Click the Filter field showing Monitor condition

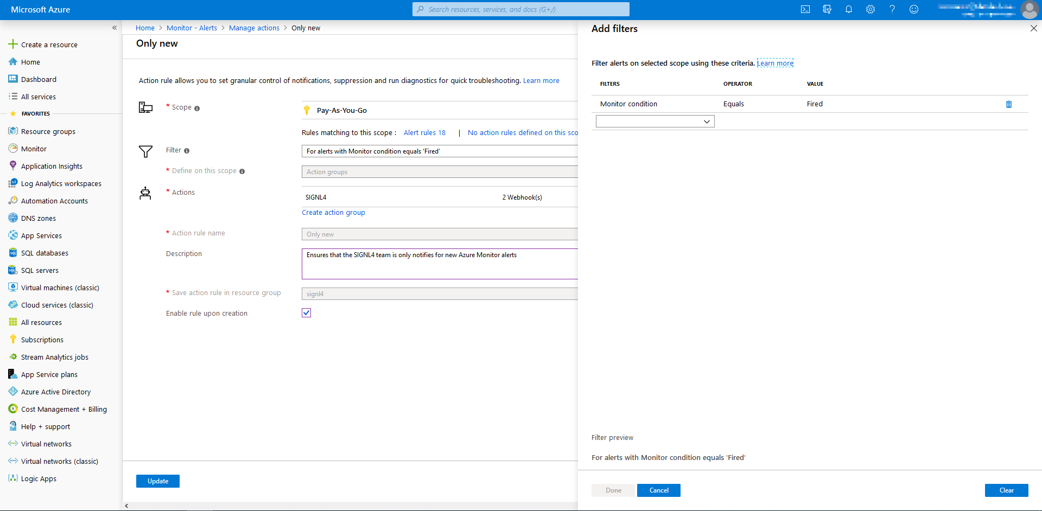point(440,151)
